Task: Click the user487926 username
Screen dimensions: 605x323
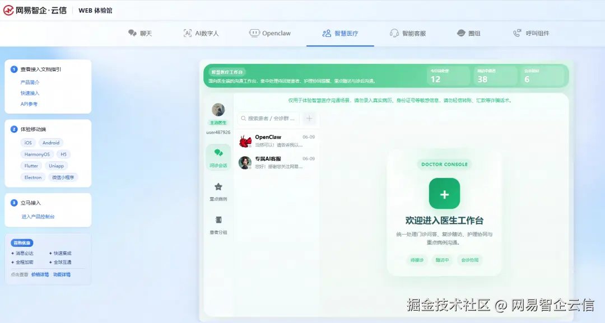Action: 218,132
